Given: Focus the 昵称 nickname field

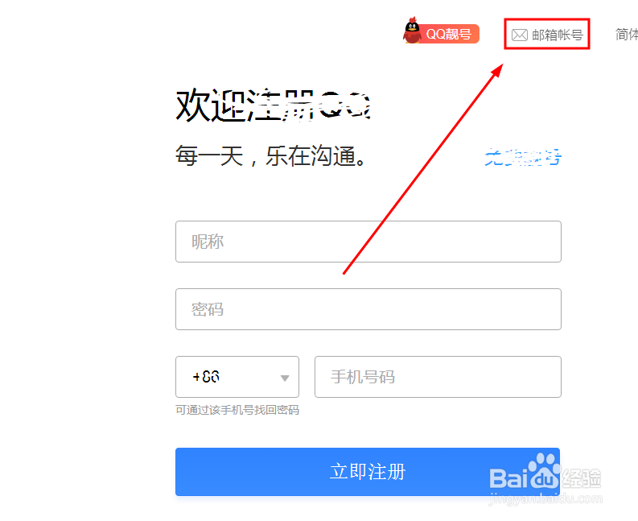Looking at the screenshot, I should tap(368, 242).
